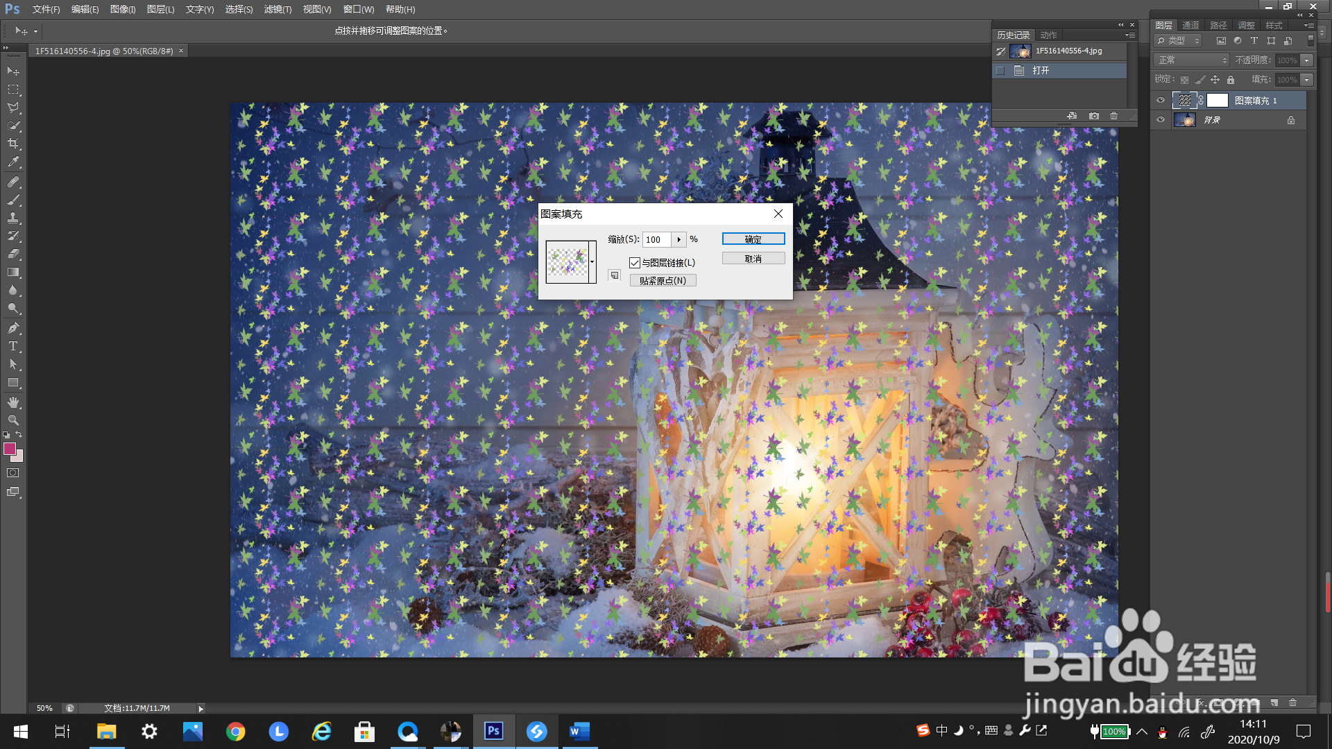Select the Hand tool

13,402
